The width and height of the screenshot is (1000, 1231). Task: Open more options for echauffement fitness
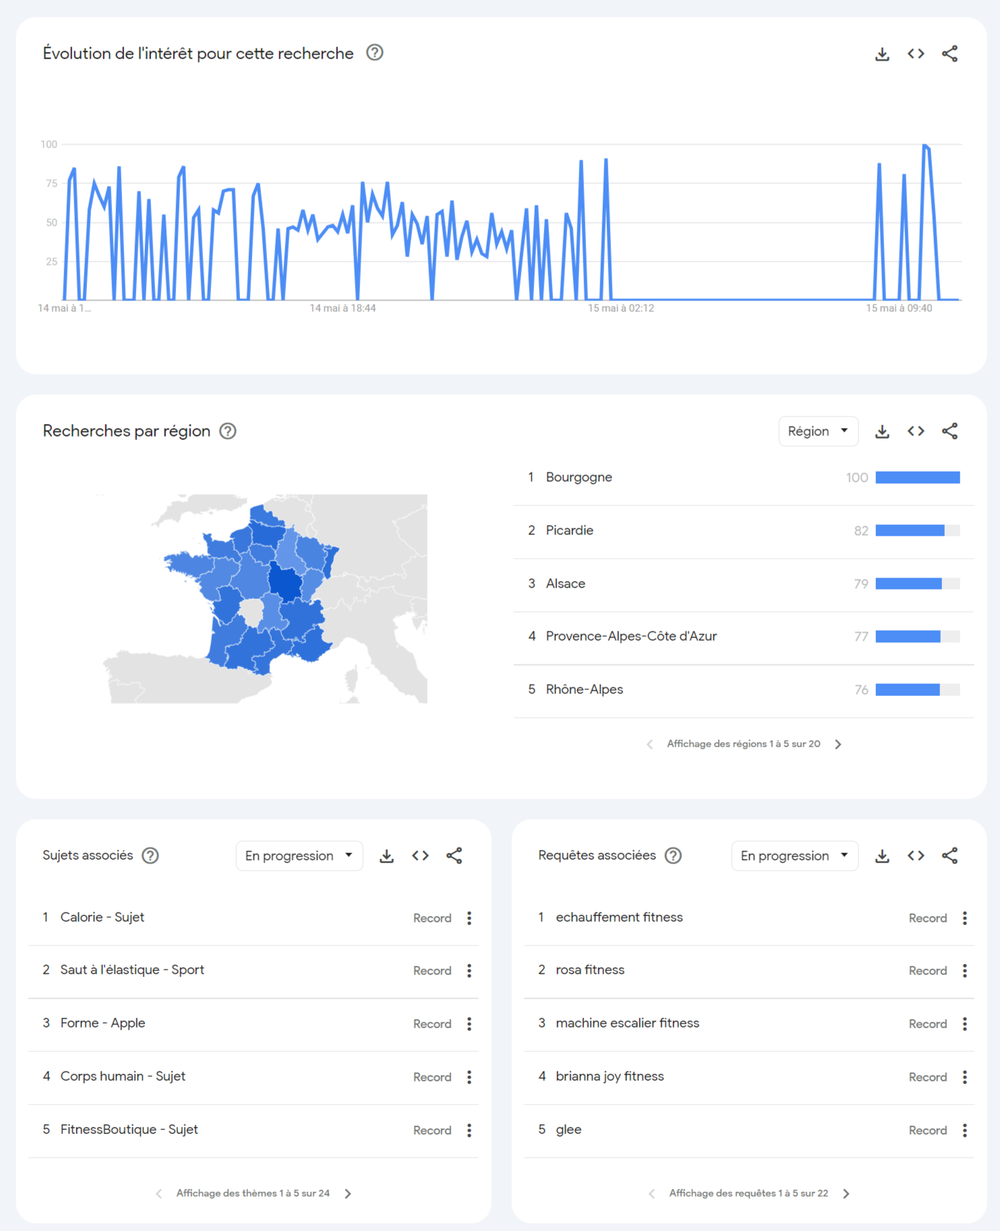pyautogui.click(x=965, y=918)
